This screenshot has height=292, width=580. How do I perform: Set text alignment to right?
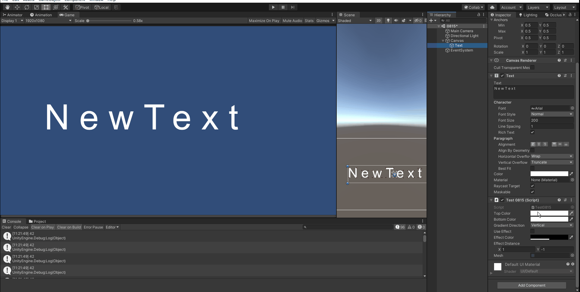(x=545, y=144)
